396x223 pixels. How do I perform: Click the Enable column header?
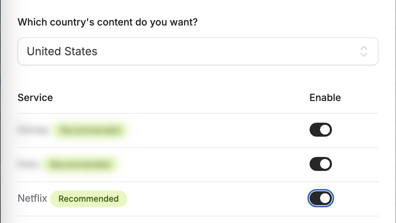[325, 98]
